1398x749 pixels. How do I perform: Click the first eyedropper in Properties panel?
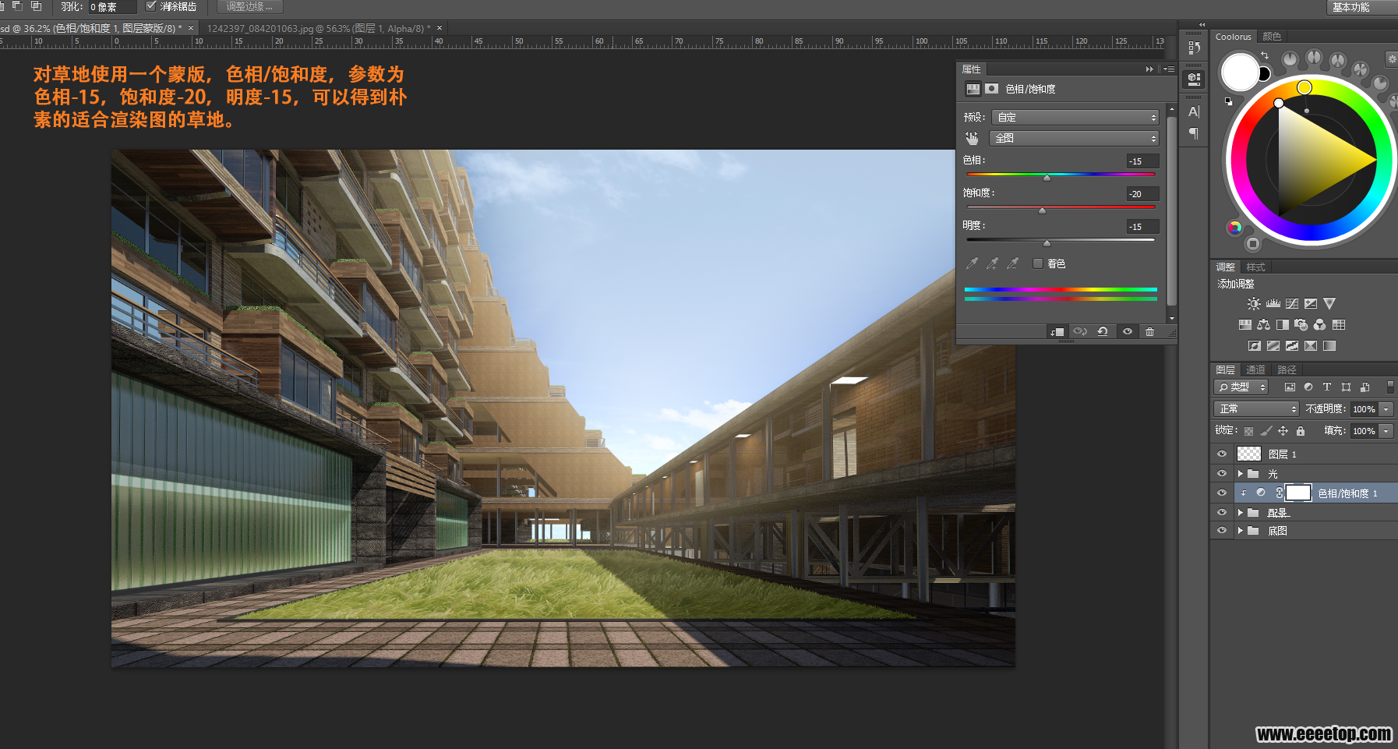pos(972,263)
